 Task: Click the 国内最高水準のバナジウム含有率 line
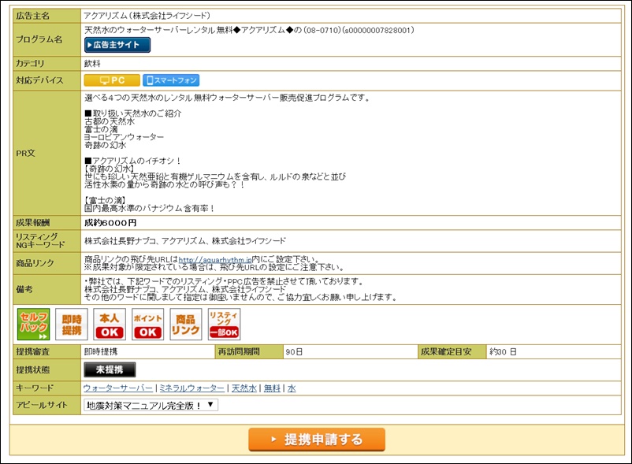(150, 208)
